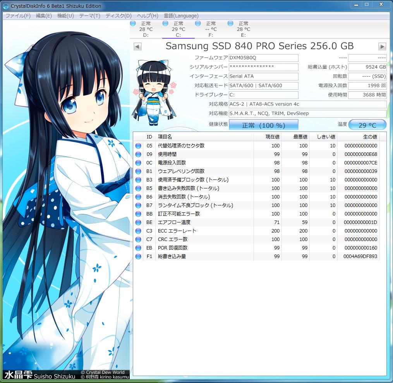The width and height of the screenshot is (393, 383).
Task: Click raw value 00000000001D
Action: tap(360, 222)
